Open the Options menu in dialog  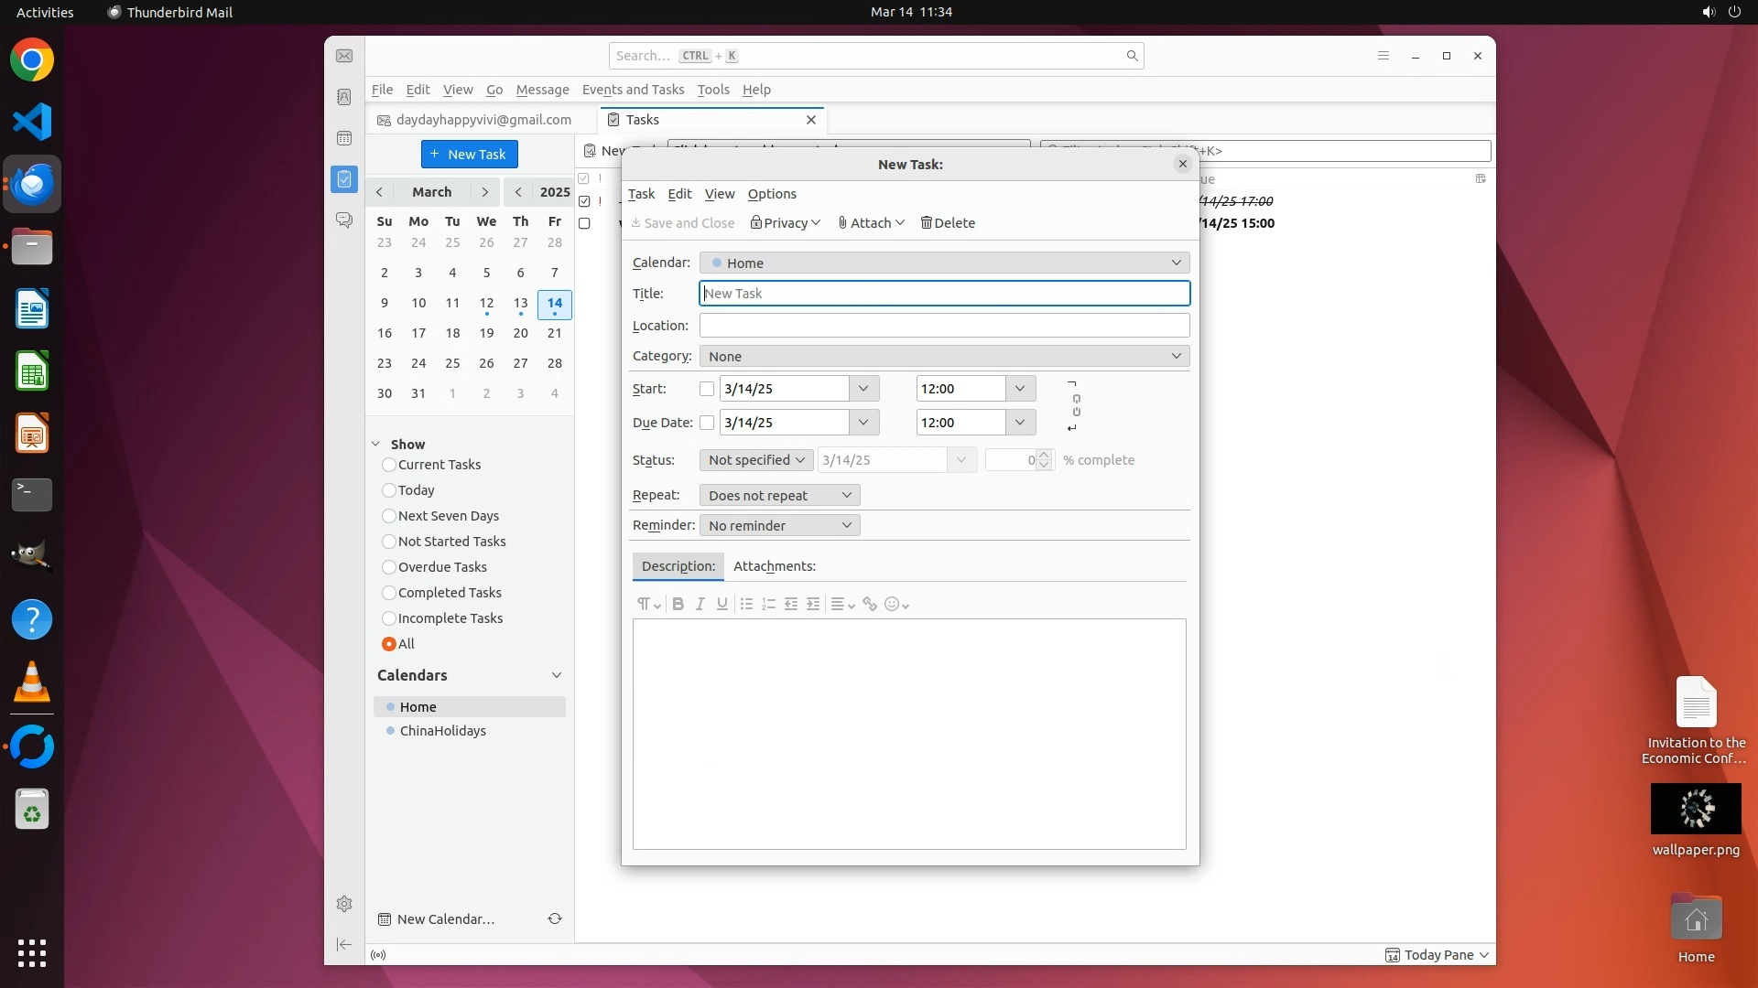point(772,194)
